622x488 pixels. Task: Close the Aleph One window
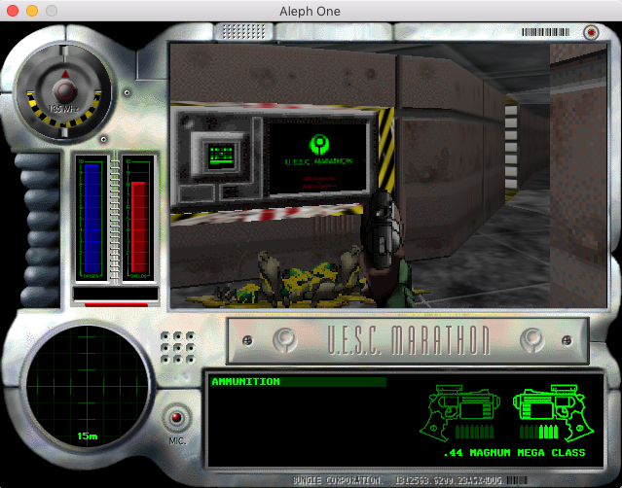(13, 11)
